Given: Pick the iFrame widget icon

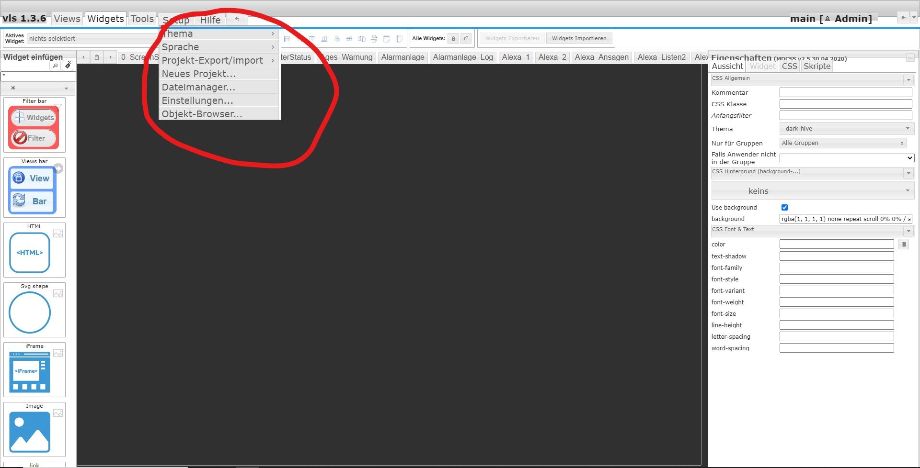Looking at the screenshot, I should tap(30, 372).
